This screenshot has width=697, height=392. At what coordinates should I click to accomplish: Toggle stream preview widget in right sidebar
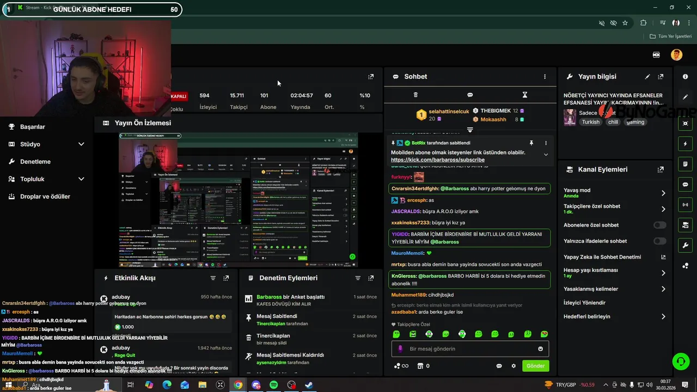[x=685, y=123]
